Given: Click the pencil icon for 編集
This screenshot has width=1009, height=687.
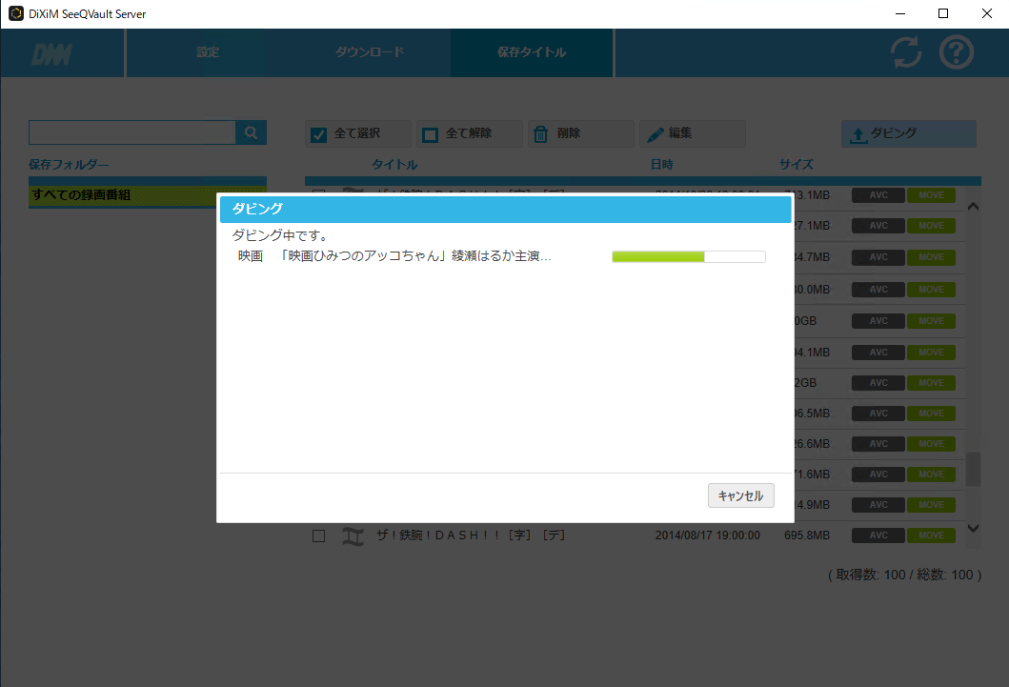Looking at the screenshot, I should pos(656,134).
